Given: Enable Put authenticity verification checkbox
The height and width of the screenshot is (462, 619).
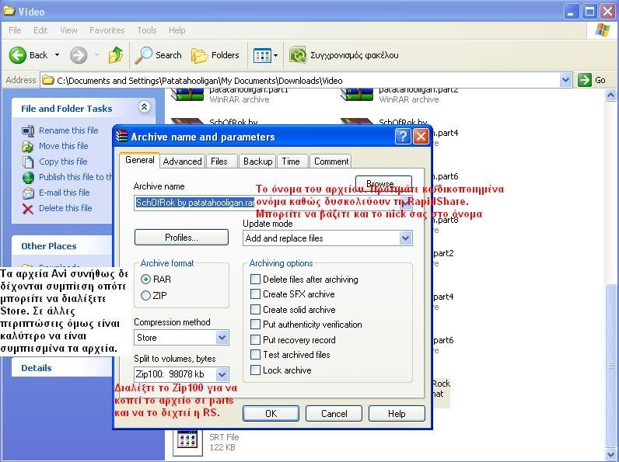Looking at the screenshot, I should (255, 325).
